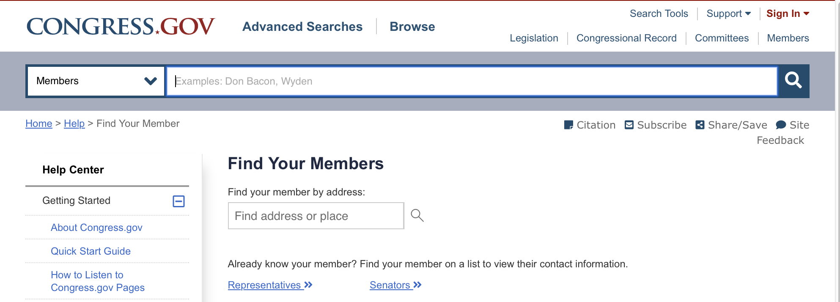The height and width of the screenshot is (302, 840).
Task: Open the Advanced Searches tab
Action: [x=302, y=27]
